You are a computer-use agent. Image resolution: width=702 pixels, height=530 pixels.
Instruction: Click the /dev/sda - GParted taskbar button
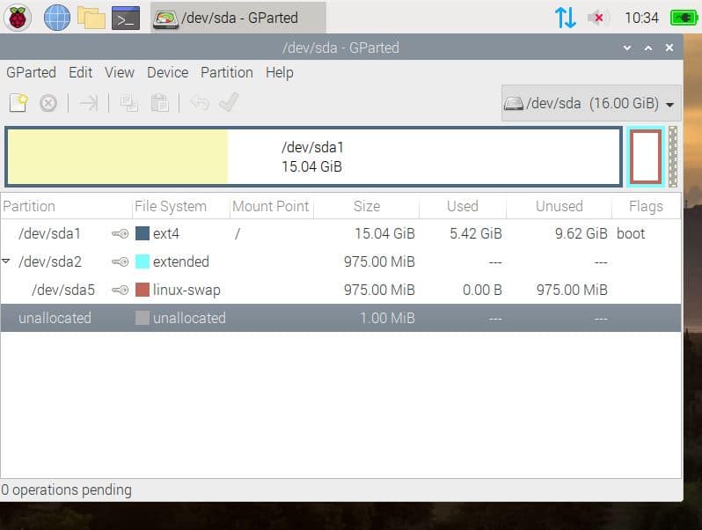pyautogui.click(x=238, y=18)
